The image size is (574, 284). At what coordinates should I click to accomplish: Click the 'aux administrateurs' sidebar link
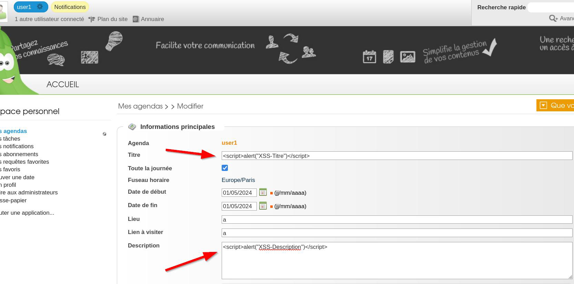29,192
